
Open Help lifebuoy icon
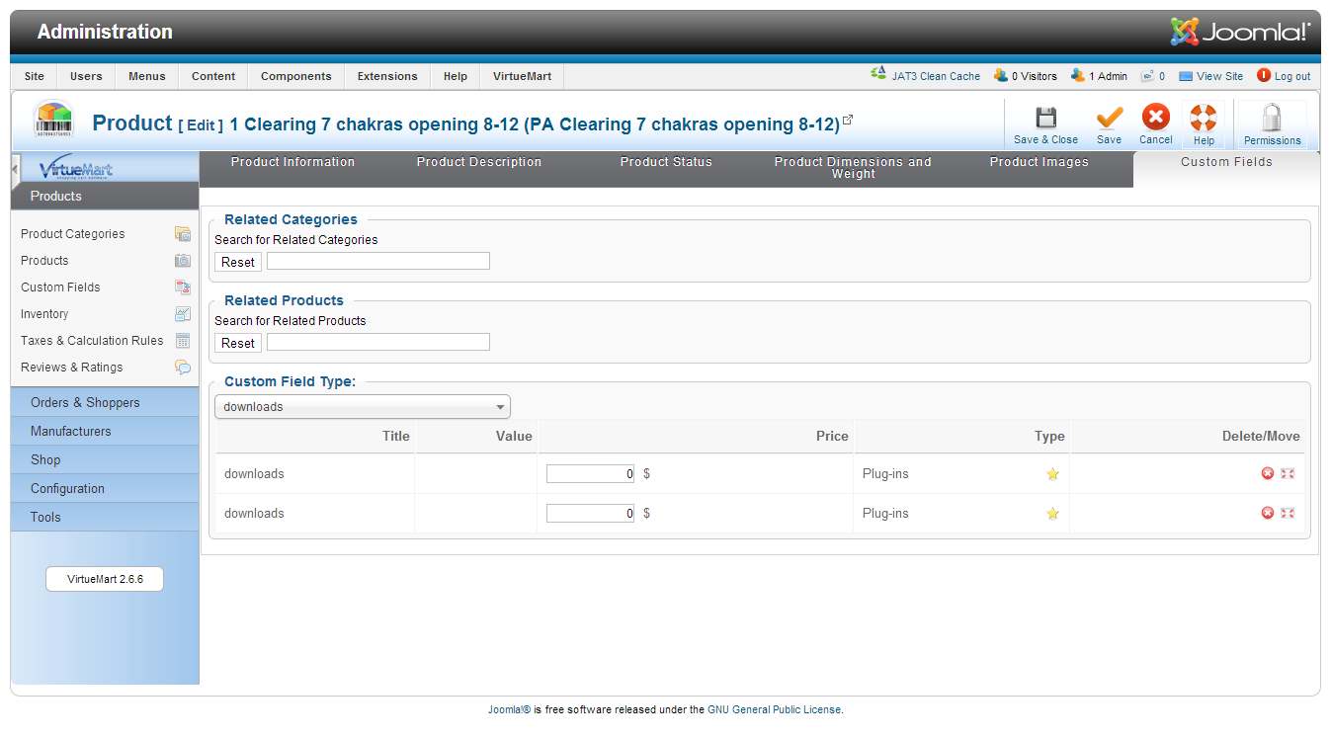point(1203,119)
